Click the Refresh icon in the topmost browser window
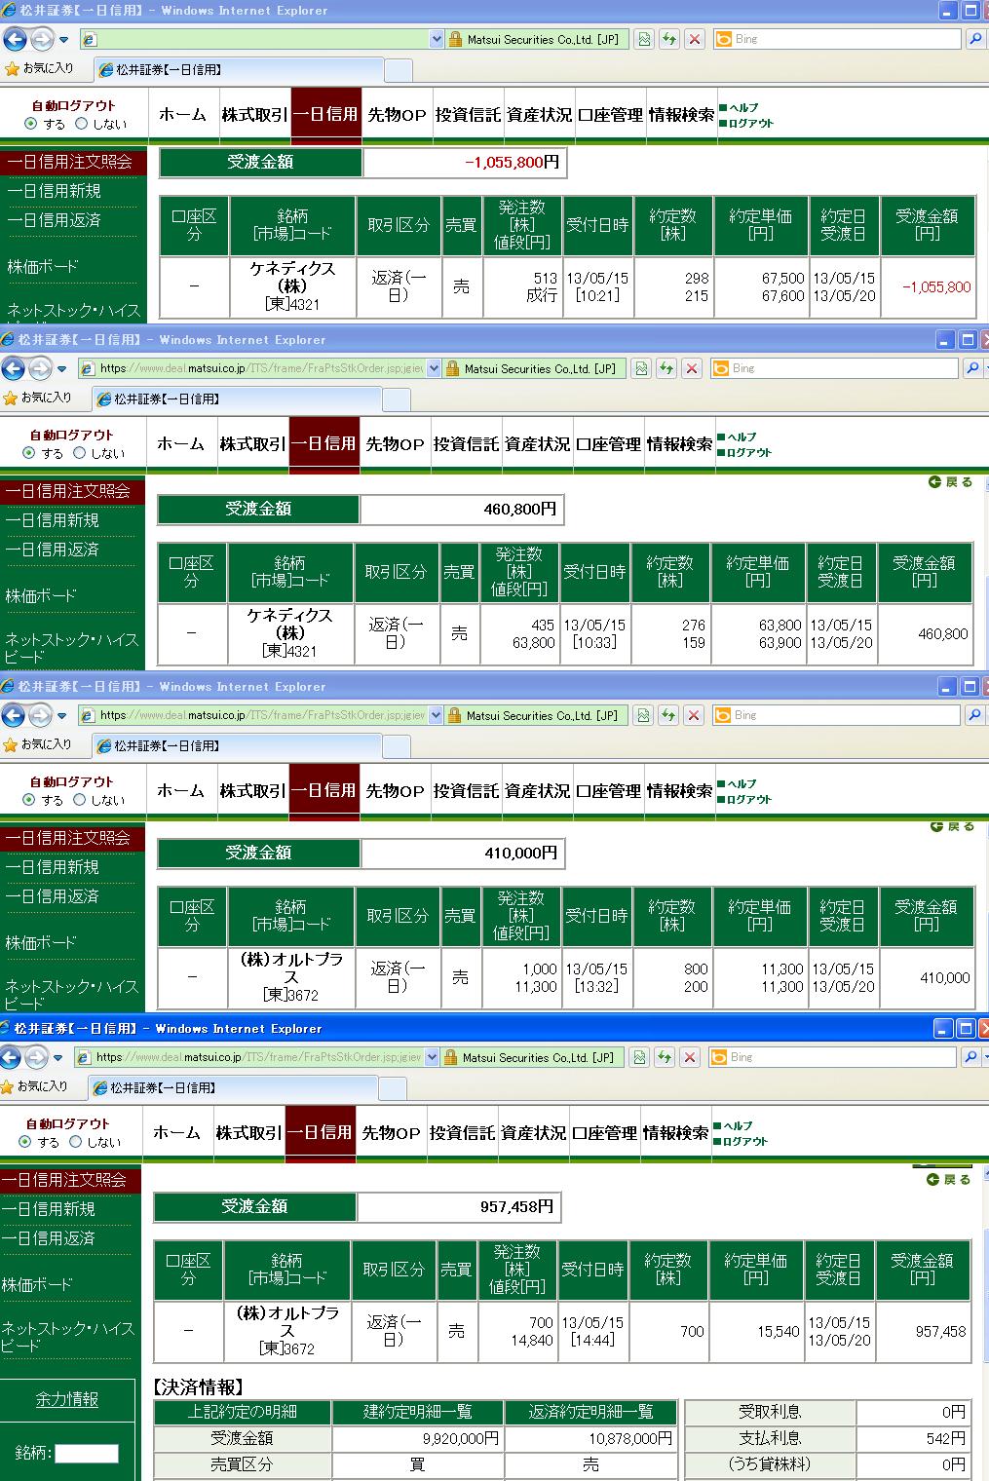 coord(668,40)
